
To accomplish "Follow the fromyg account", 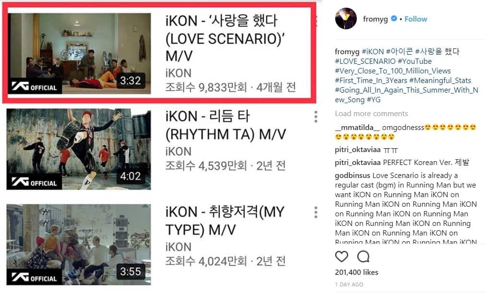I will (415, 19).
